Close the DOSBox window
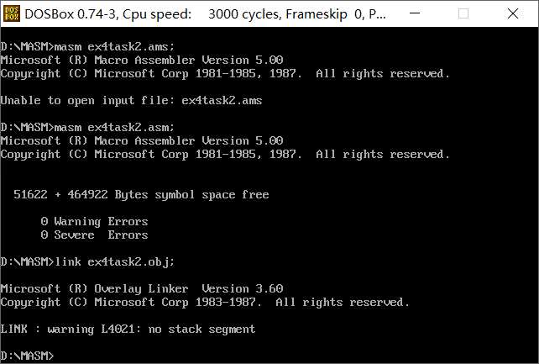539x364 pixels. [x=512, y=13]
